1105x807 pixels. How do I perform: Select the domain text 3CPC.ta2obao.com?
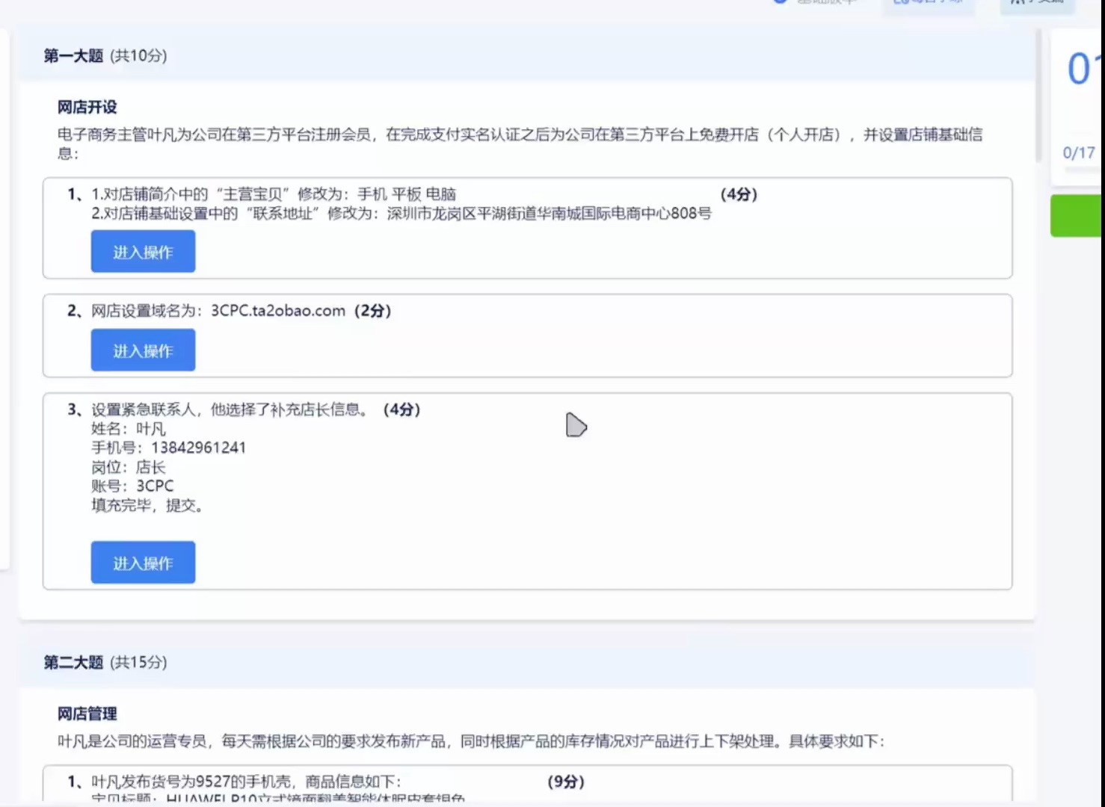tap(276, 310)
